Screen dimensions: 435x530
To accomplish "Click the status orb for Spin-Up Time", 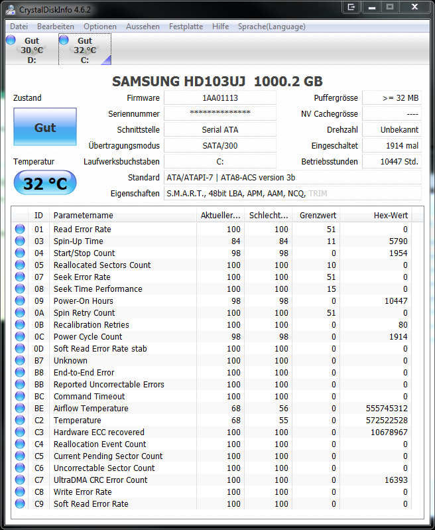I will pyautogui.click(x=20, y=241).
